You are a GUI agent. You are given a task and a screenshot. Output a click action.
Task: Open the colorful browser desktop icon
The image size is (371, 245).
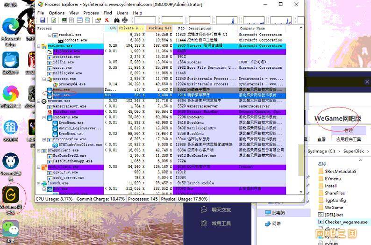point(11,94)
